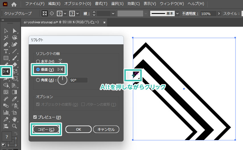Select the Rectangle tool
The image size is (243, 150).
(6, 58)
